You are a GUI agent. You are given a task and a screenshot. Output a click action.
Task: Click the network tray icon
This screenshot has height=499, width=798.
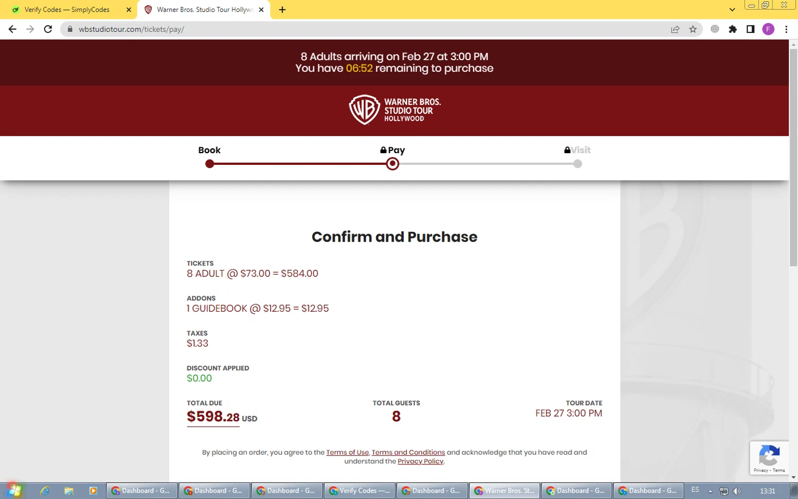[x=724, y=491]
